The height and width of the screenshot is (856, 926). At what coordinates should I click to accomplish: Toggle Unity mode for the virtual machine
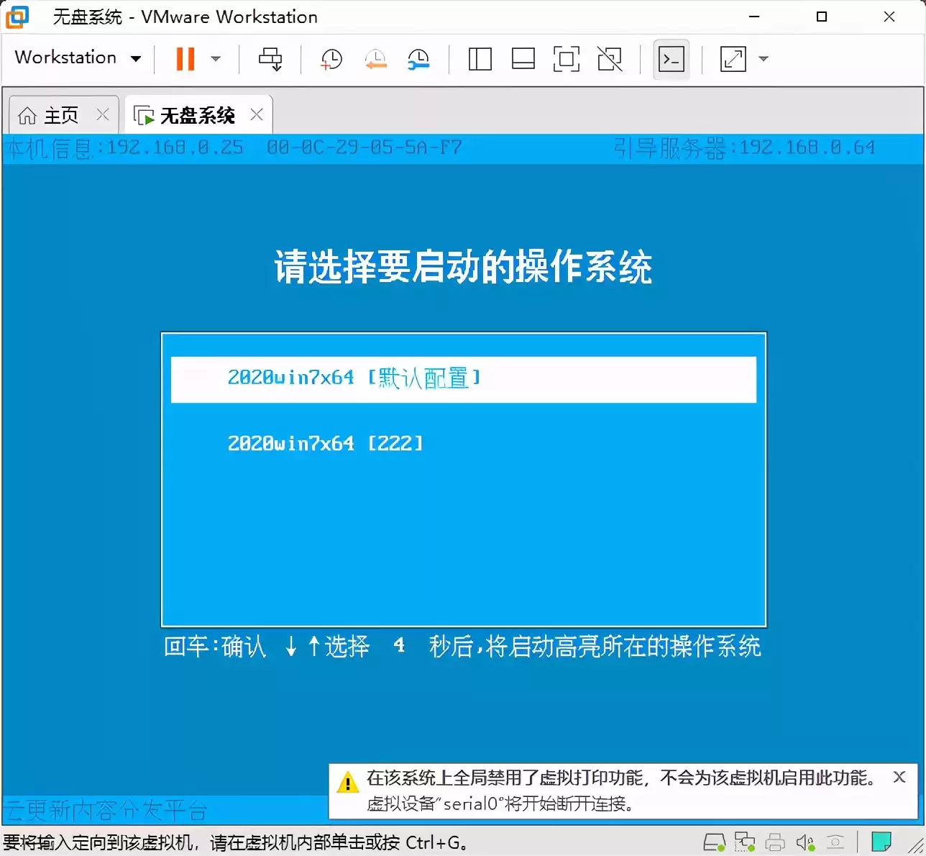click(x=610, y=58)
